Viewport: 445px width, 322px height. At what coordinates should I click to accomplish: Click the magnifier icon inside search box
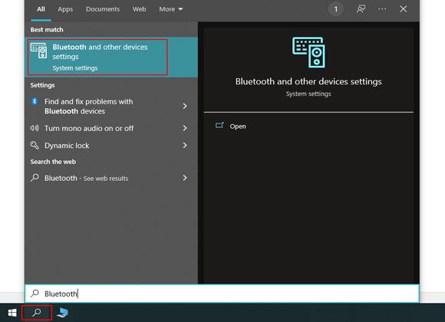[x=35, y=293]
